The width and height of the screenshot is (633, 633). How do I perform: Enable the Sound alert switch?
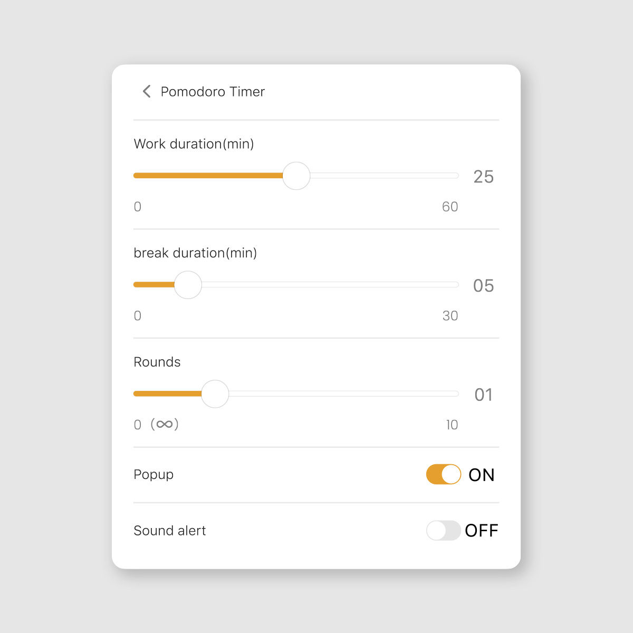pos(444,531)
